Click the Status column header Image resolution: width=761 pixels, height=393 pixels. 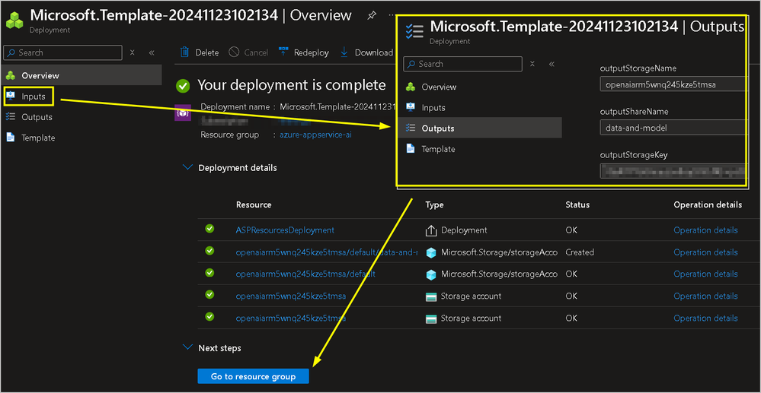click(x=577, y=205)
